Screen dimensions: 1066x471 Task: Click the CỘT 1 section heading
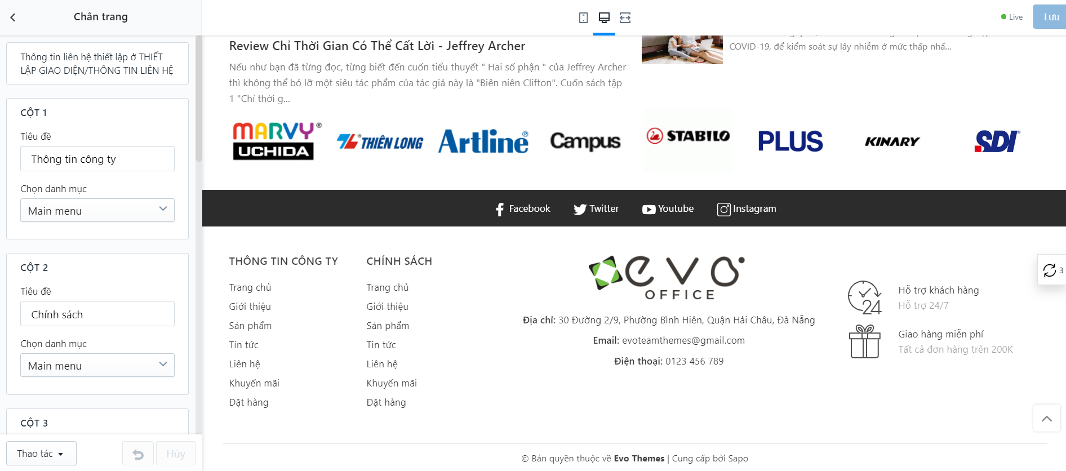click(x=34, y=113)
